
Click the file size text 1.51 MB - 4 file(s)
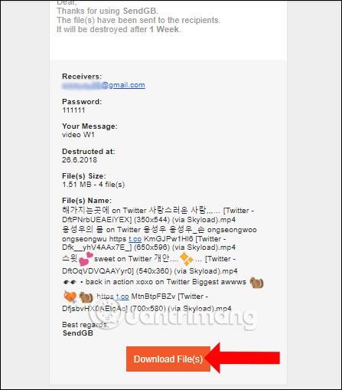pyautogui.click(x=93, y=185)
